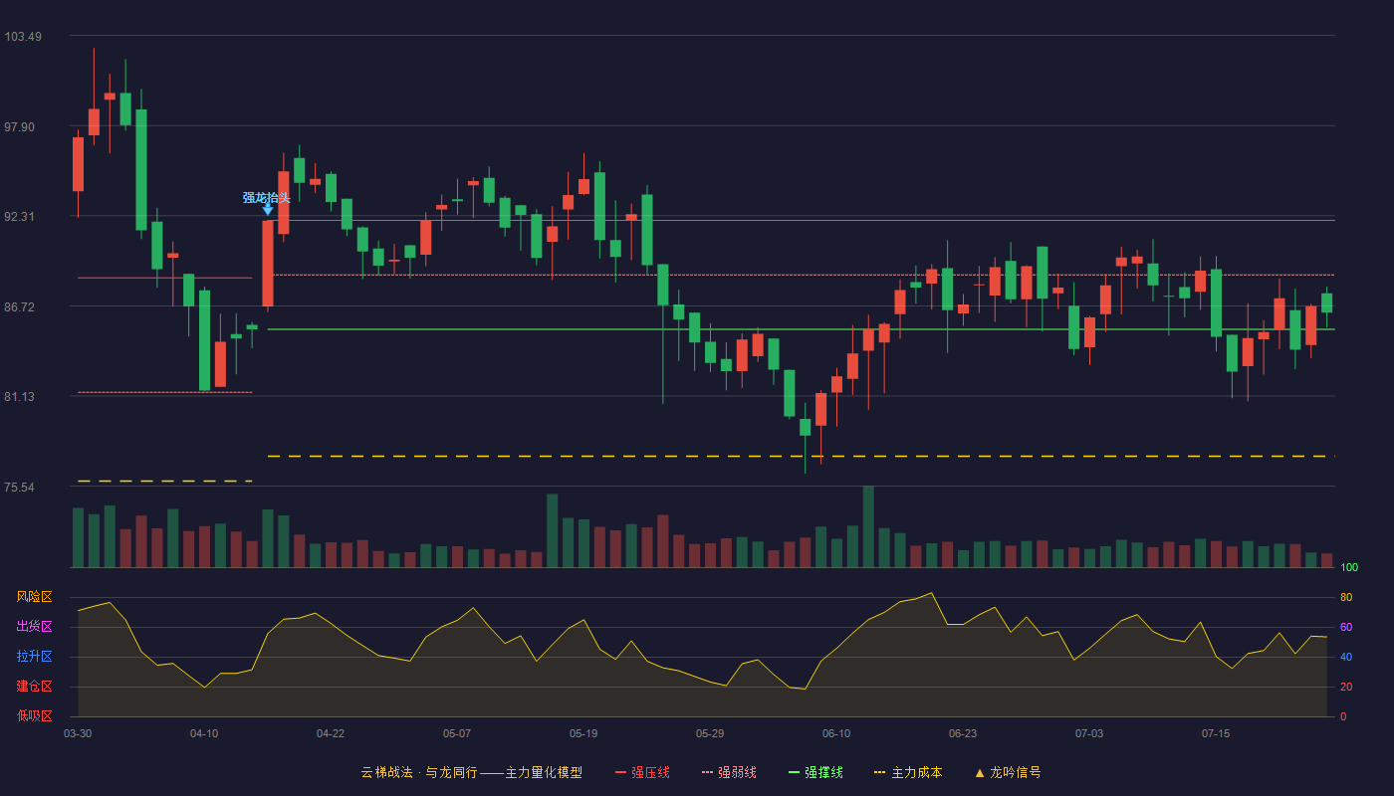Click the tallest volume bar near 06-10
The image size is (1394, 796).
(x=868, y=526)
